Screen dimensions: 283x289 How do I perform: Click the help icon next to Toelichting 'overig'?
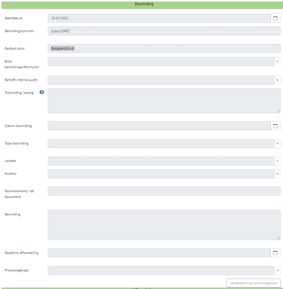[x=42, y=92]
